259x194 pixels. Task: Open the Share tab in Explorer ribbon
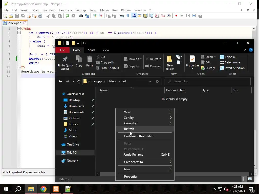(92, 50)
